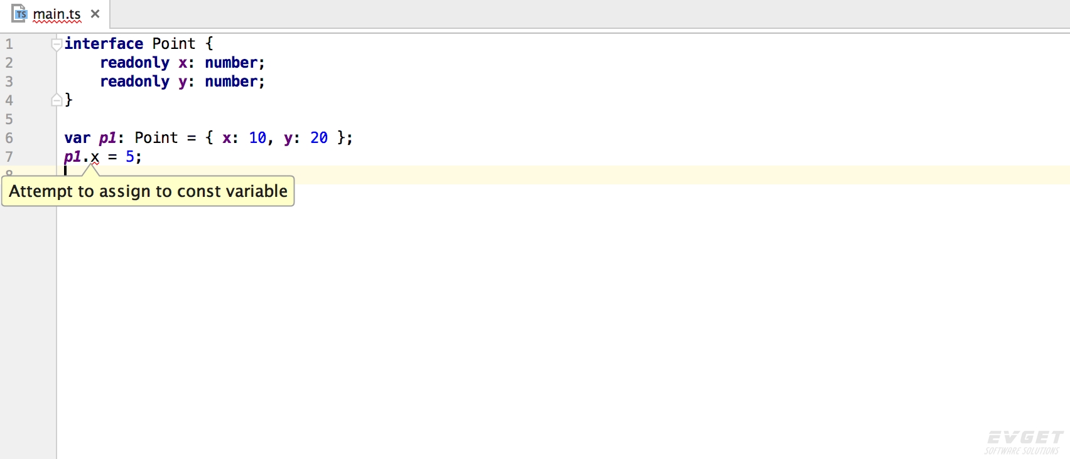Click line number 7 in the gutter

(x=9, y=157)
